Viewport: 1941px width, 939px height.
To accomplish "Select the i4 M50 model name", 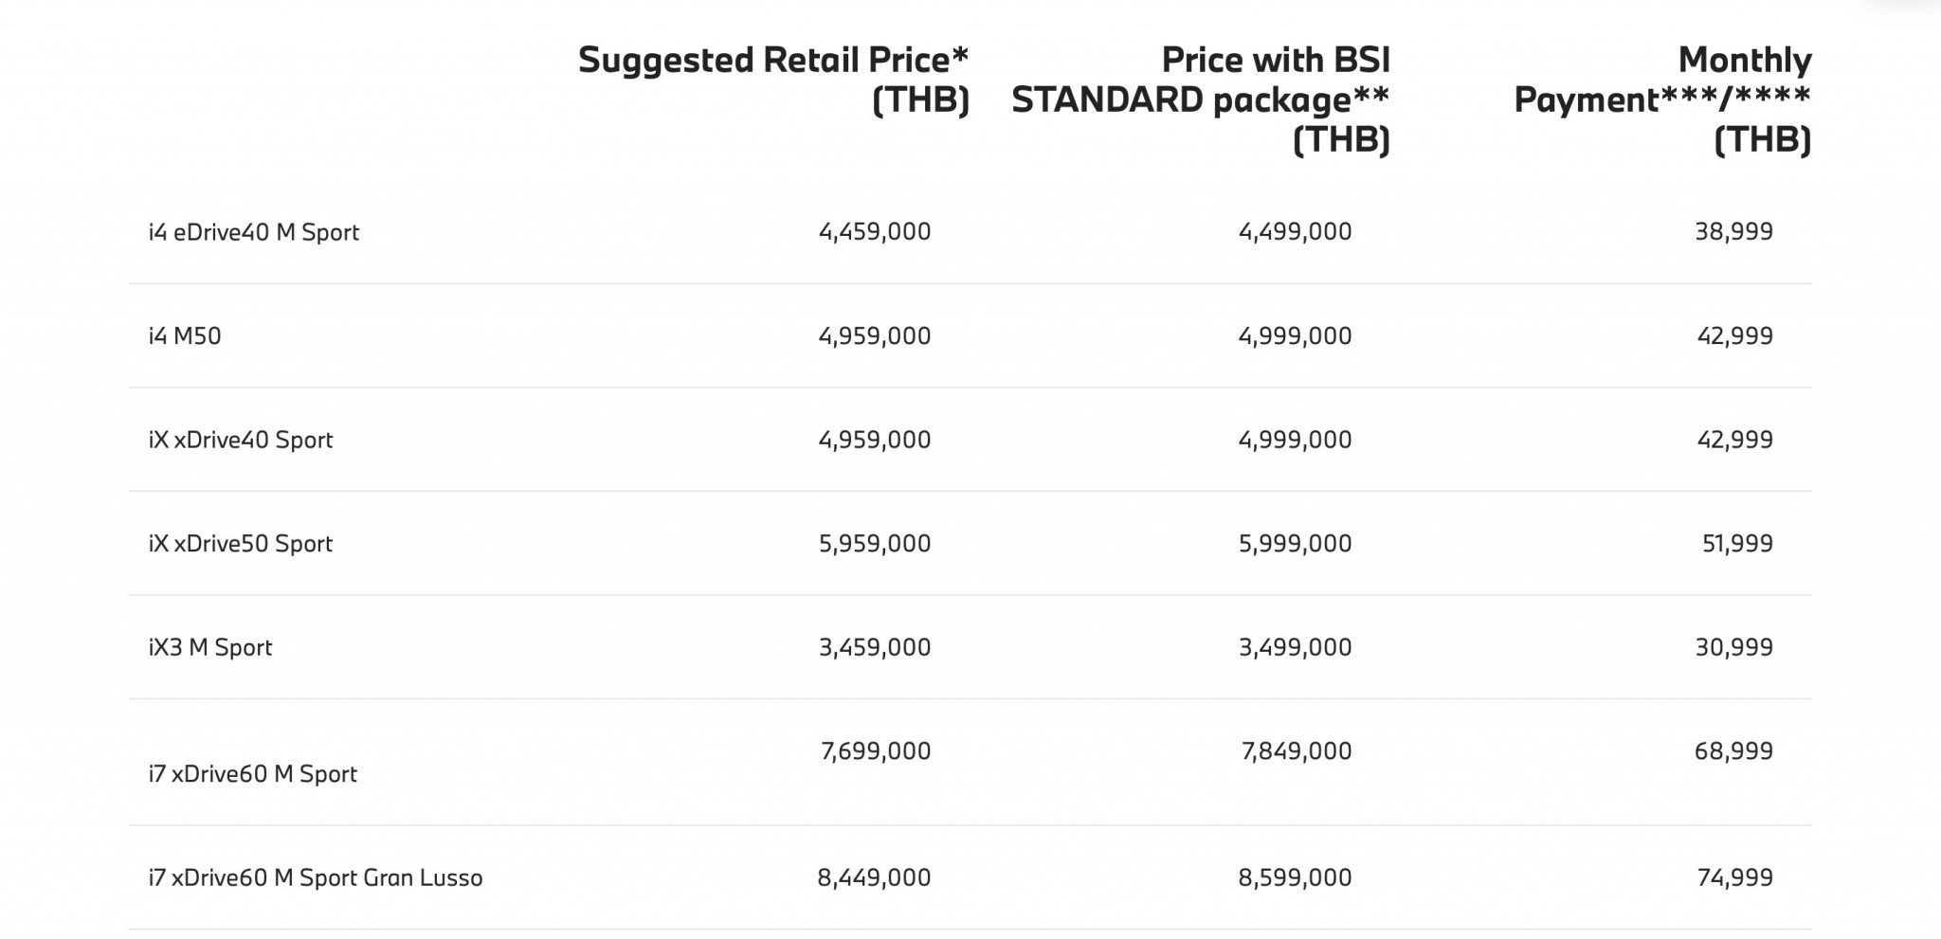I will pos(185,336).
